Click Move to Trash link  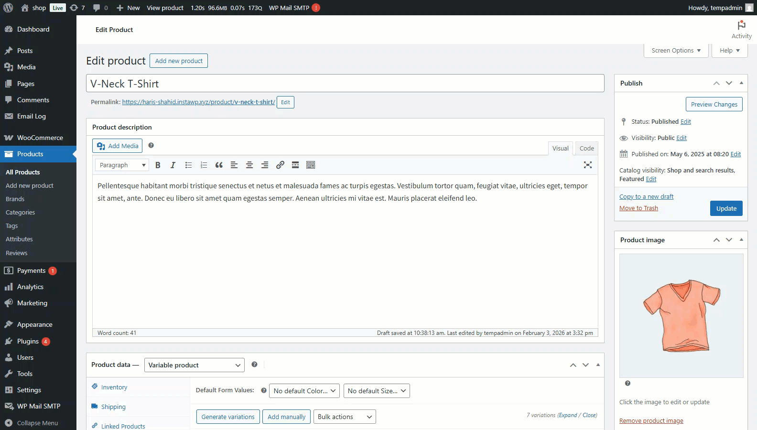(x=638, y=208)
